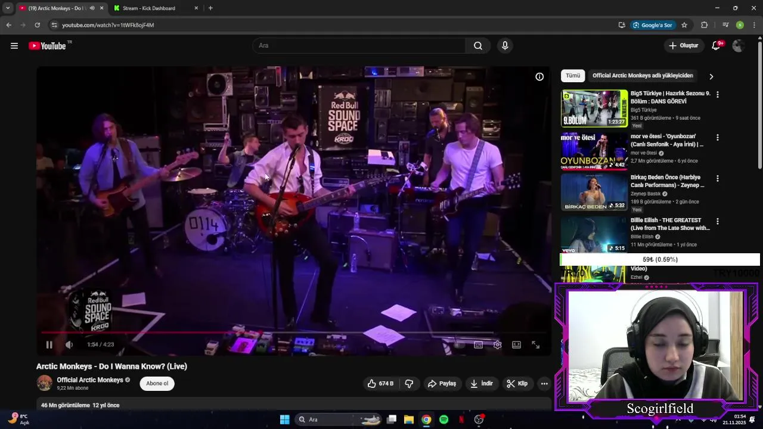Open the Chrome extensions puzzle icon
Viewport: 763px width, 429px height.
[x=704, y=25]
